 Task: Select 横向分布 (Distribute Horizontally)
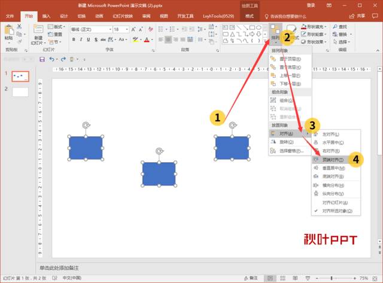point(332,185)
